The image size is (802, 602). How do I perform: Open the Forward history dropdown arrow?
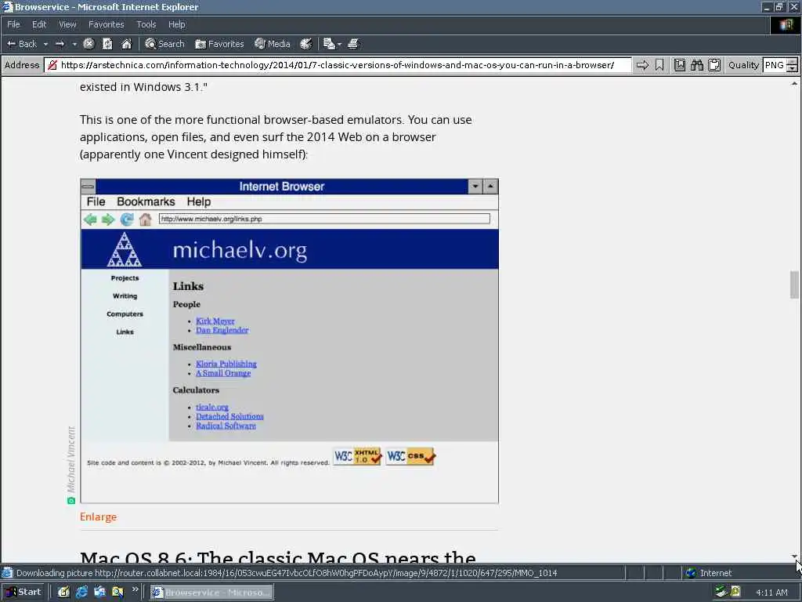click(x=74, y=44)
